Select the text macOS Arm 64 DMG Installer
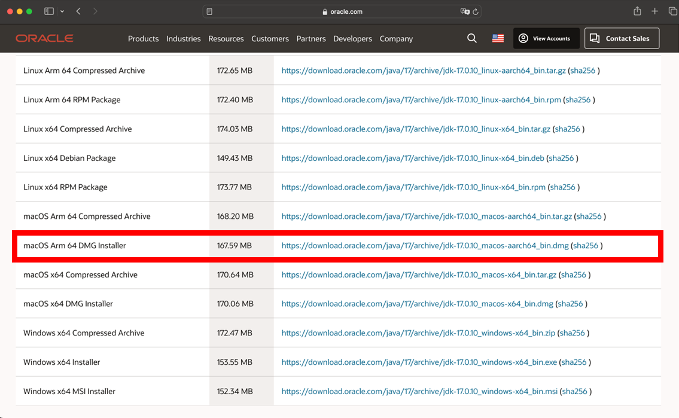Image resolution: width=679 pixels, height=418 pixels. (x=75, y=245)
